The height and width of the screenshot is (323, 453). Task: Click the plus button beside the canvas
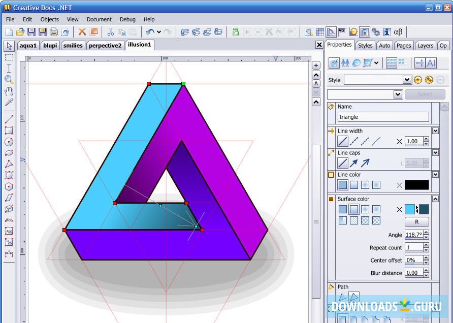(x=316, y=66)
